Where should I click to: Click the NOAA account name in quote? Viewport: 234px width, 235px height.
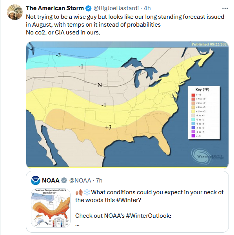coord(51,181)
